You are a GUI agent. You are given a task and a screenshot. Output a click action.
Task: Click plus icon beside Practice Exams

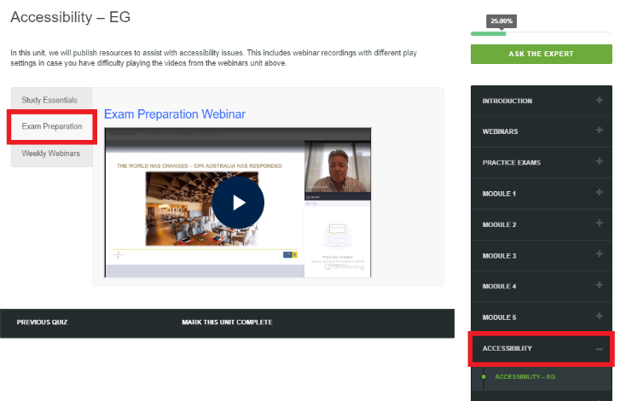click(x=599, y=162)
